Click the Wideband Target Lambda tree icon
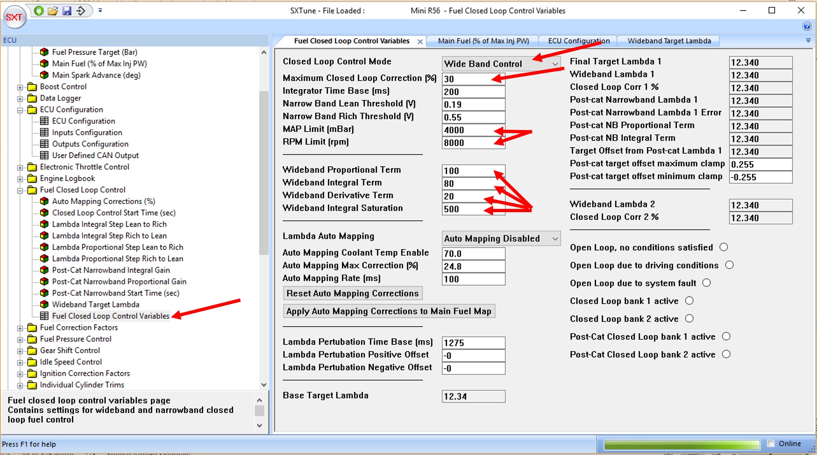 45,305
